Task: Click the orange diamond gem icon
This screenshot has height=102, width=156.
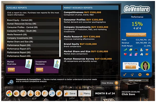Action: [147, 50]
